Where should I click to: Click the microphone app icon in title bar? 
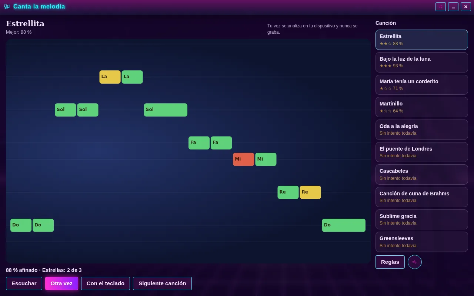[7, 6]
